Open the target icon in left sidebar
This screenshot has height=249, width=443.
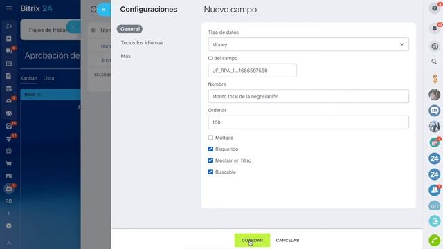tap(9, 151)
